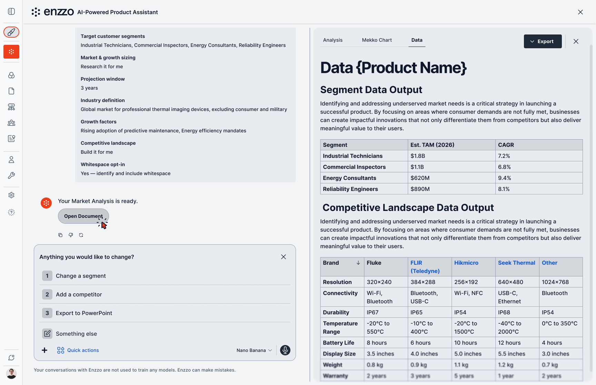Viewport: 596px width, 385px height.
Task: Click the 9.4% CAGR value
Action: (x=505, y=178)
